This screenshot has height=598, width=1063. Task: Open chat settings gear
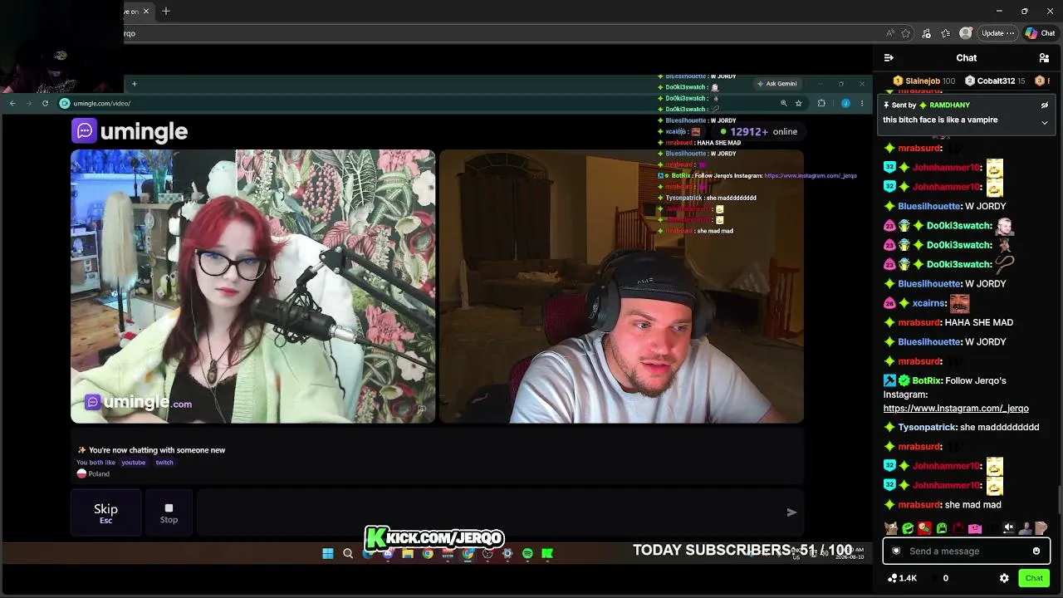(1004, 578)
